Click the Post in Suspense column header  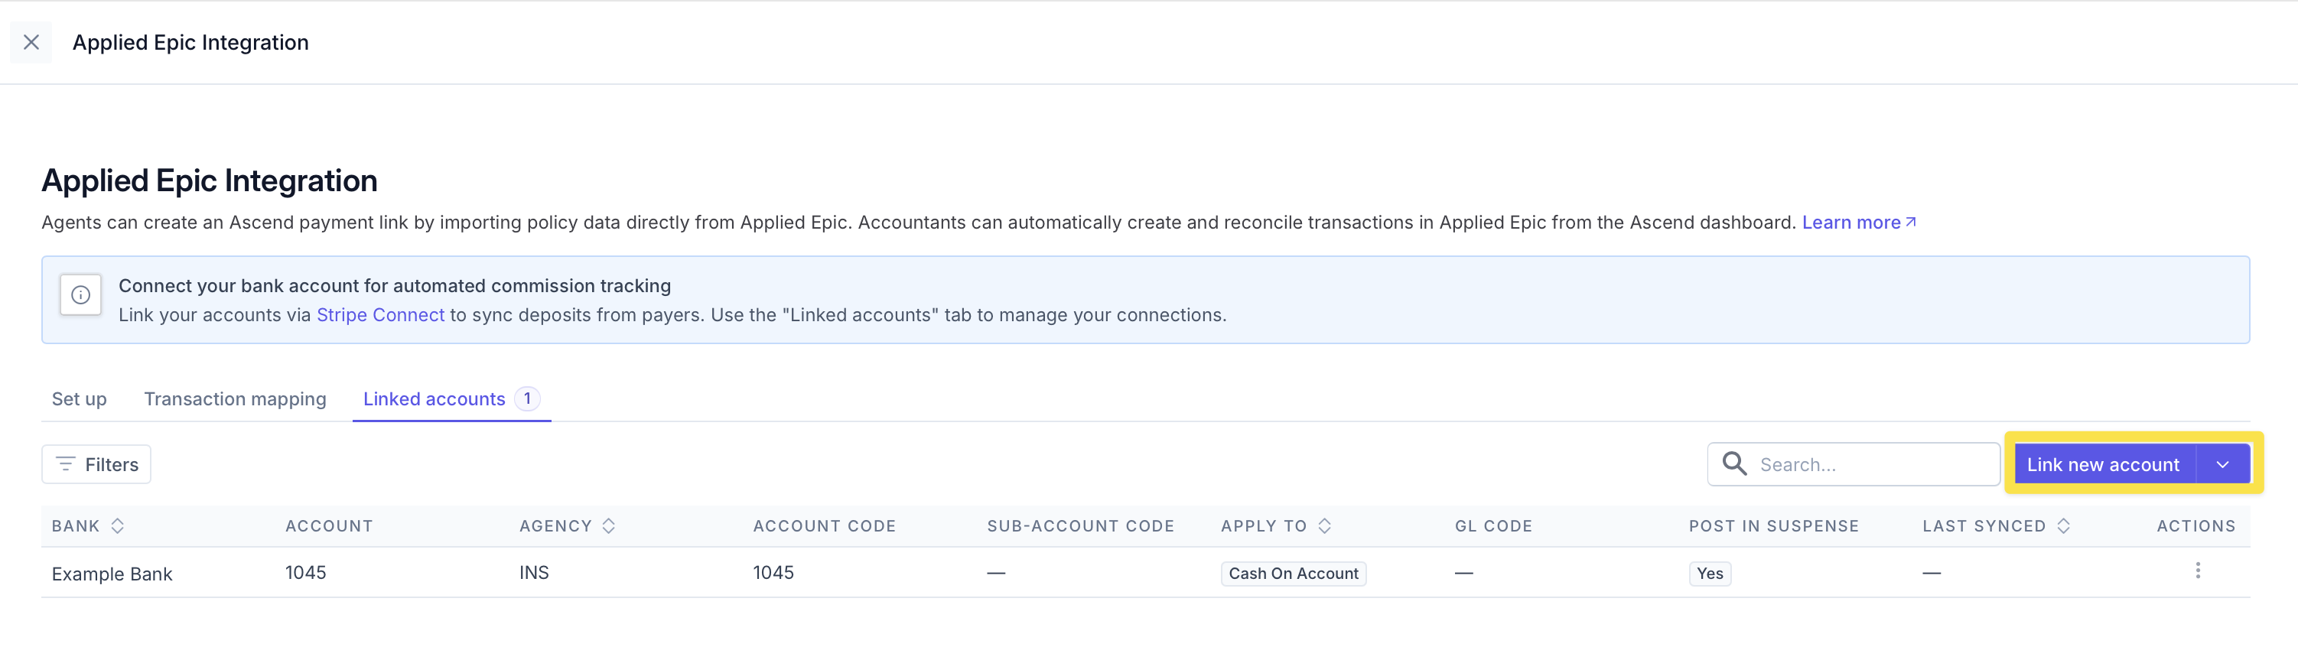coord(1772,526)
